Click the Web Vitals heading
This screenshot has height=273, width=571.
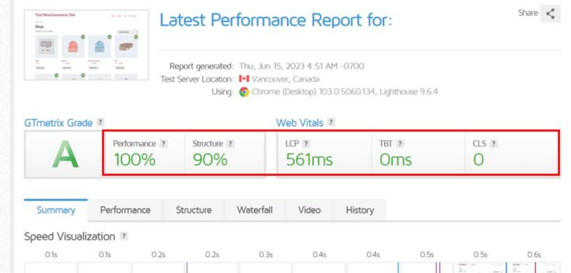299,123
